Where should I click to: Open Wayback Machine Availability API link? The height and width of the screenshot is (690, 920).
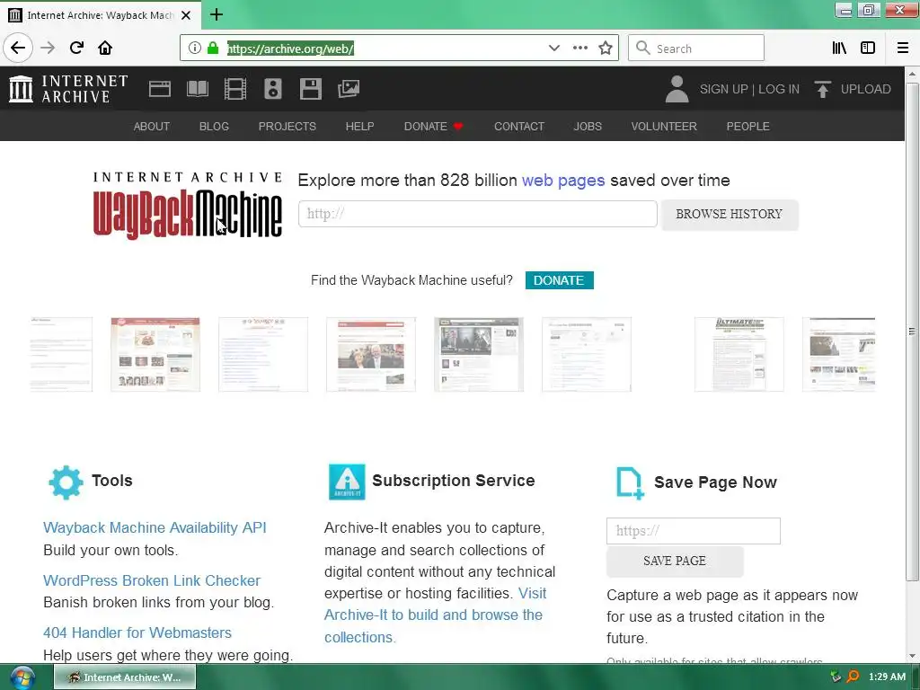point(155,527)
